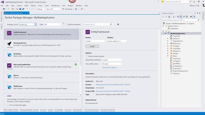205x115 pixels.
Task: Start IIS Express with the green play icon
Action: [63, 9]
